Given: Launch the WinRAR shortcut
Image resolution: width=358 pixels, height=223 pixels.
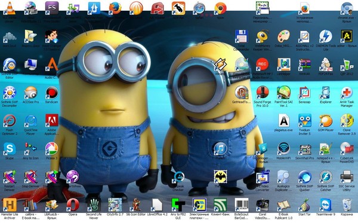Looking at the screenshot, I should (304, 65).
